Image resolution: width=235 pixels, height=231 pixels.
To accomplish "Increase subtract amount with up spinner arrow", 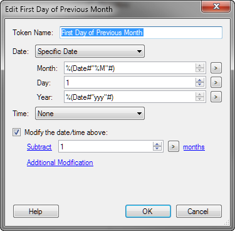I will coord(157,144).
